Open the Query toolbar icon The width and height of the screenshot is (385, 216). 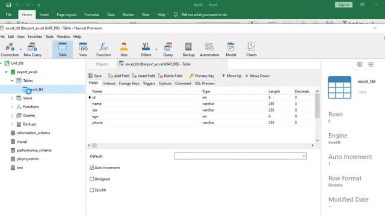(x=168, y=49)
